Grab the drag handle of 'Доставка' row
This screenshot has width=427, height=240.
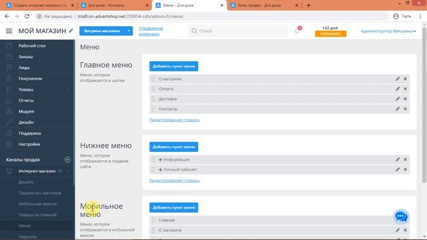pyautogui.click(x=153, y=99)
